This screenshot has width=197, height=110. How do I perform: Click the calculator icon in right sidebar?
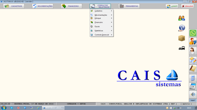[193, 78]
